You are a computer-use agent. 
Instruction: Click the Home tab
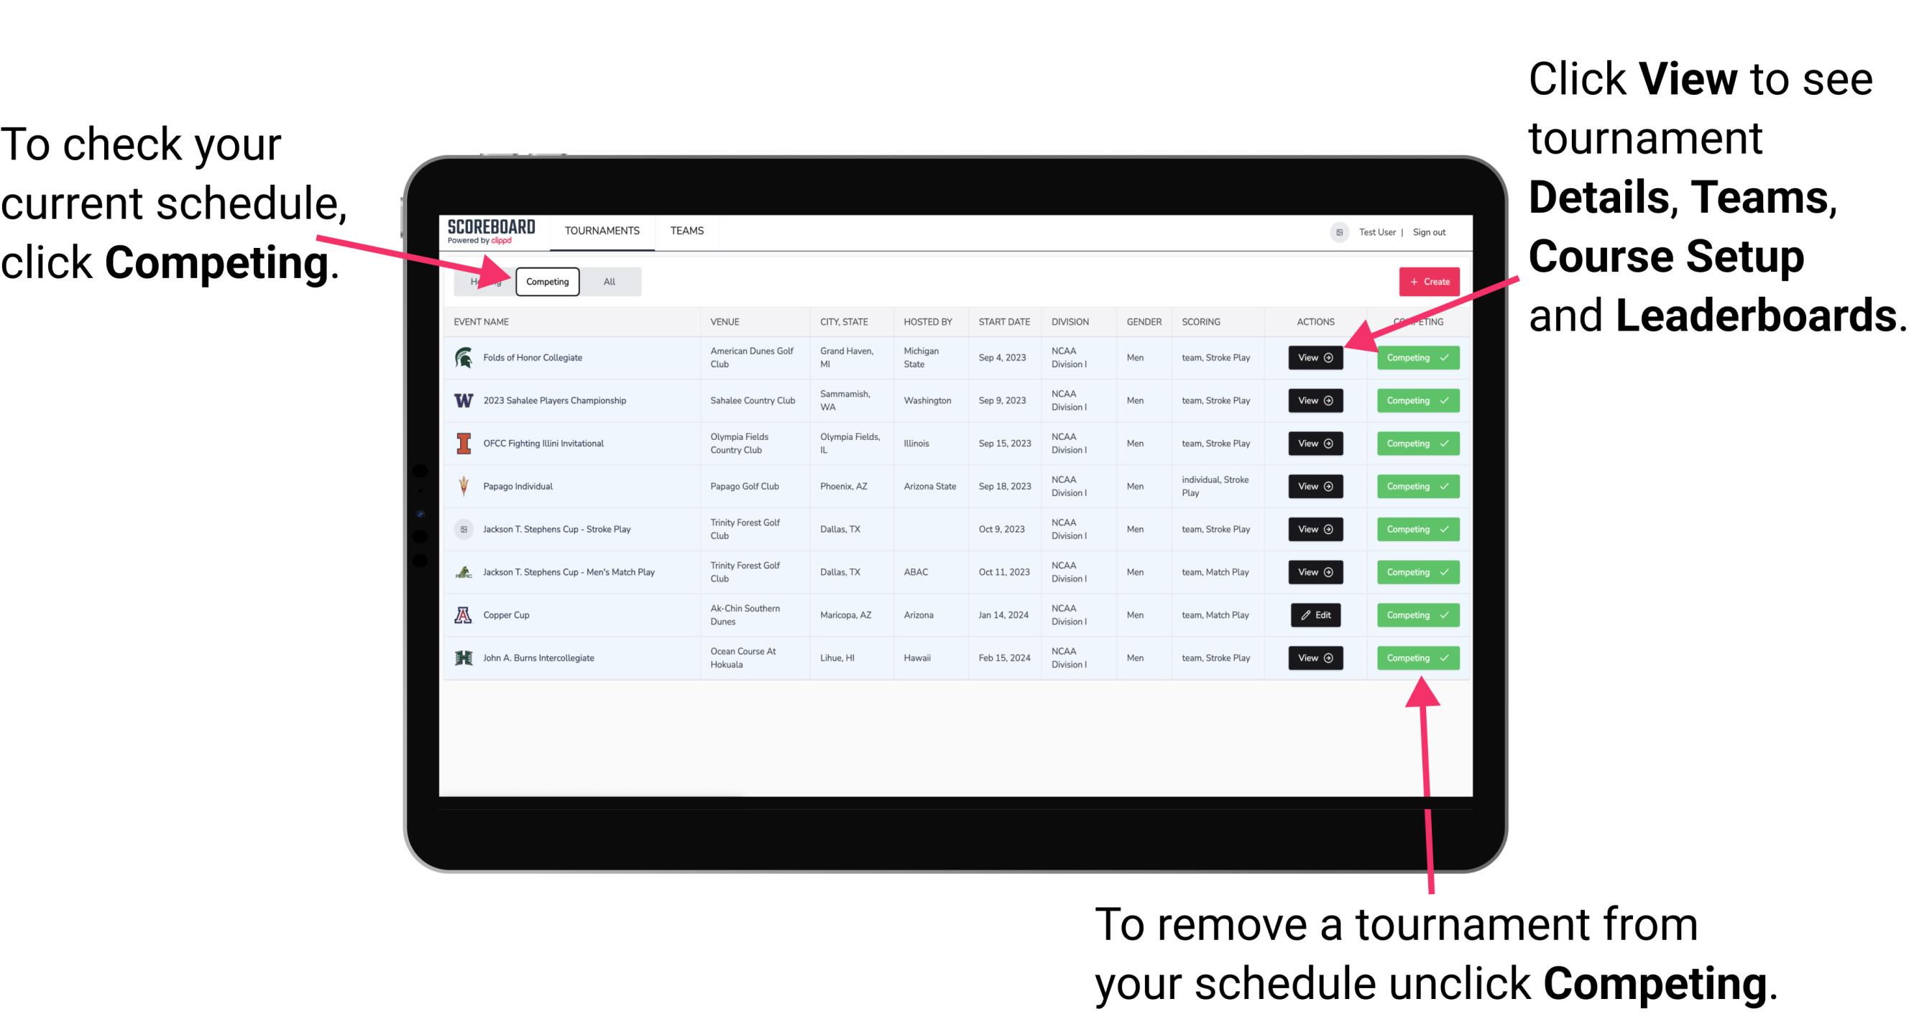point(485,281)
